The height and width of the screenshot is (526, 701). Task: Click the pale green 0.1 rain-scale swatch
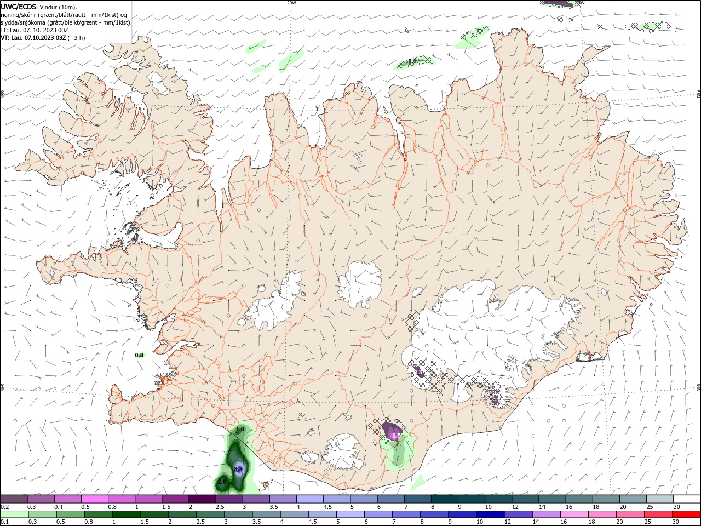pyautogui.click(x=15, y=514)
